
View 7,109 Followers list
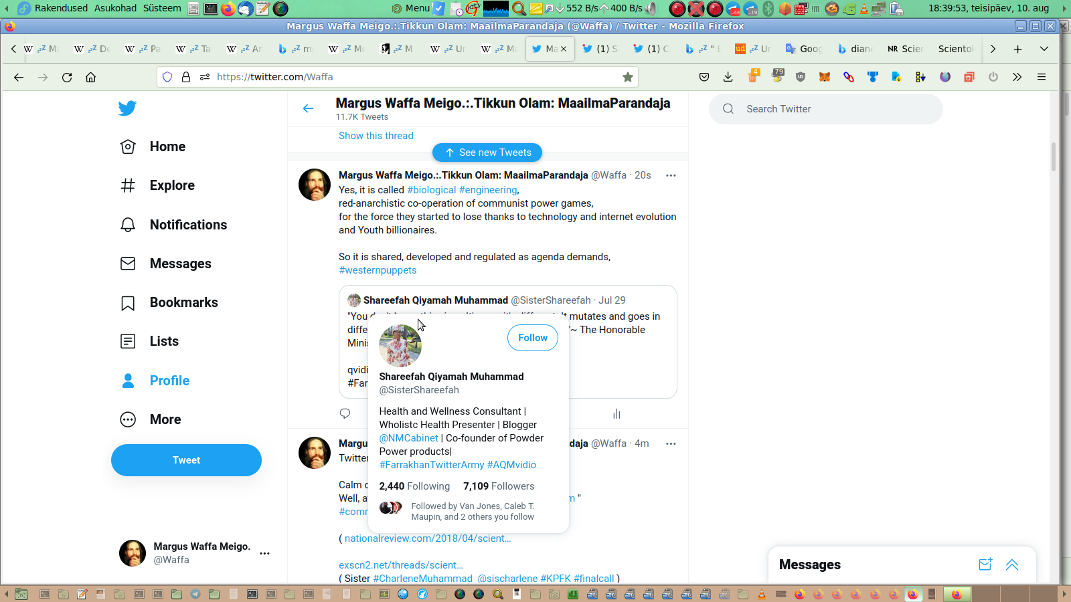point(499,486)
